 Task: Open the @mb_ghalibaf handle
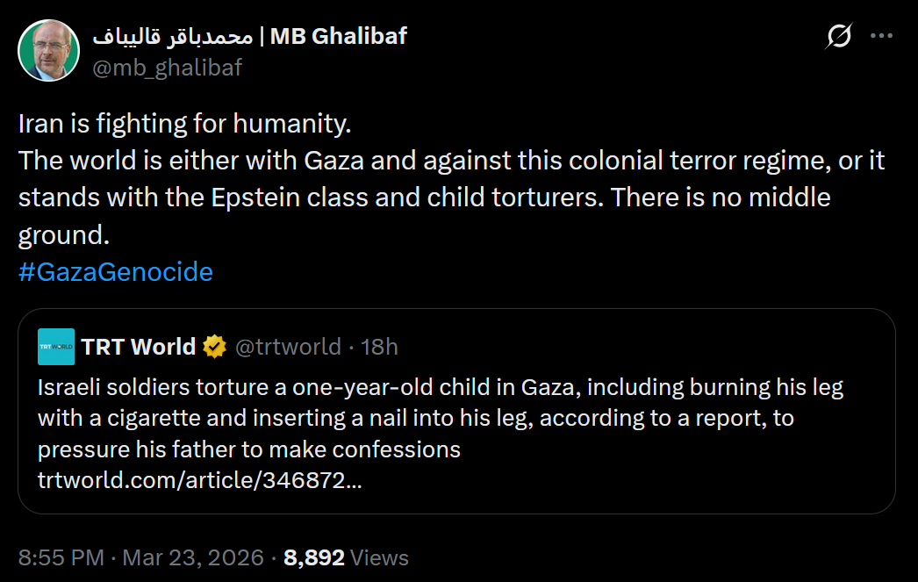coord(167,67)
